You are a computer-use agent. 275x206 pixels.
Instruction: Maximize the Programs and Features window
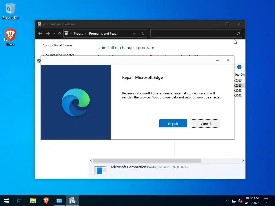point(227,24)
